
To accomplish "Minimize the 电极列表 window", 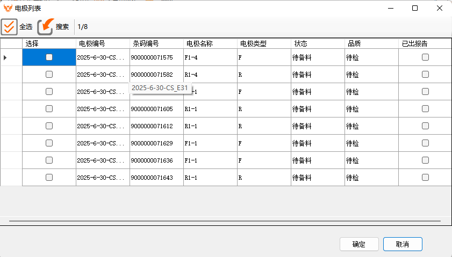I will pos(390,8).
